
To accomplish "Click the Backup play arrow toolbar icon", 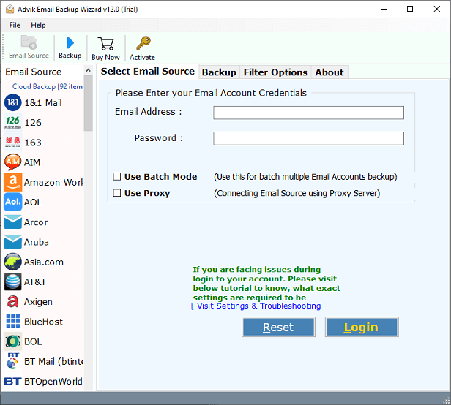I will click(70, 43).
